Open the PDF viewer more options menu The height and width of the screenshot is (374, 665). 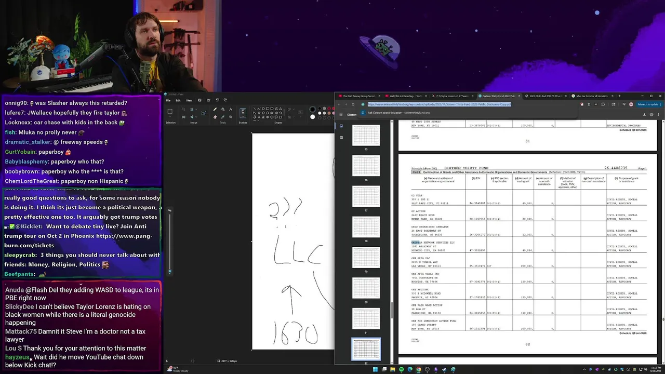point(658,114)
